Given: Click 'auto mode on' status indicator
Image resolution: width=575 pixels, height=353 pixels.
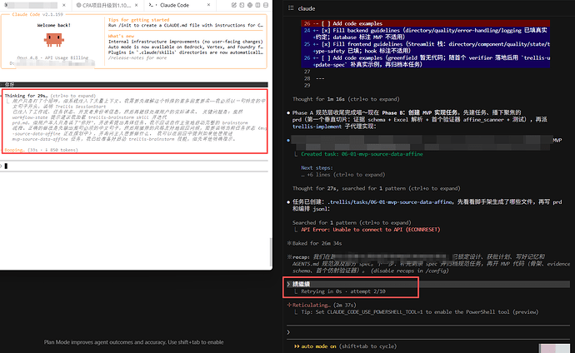Looking at the screenshot, I should (x=318, y=346).
